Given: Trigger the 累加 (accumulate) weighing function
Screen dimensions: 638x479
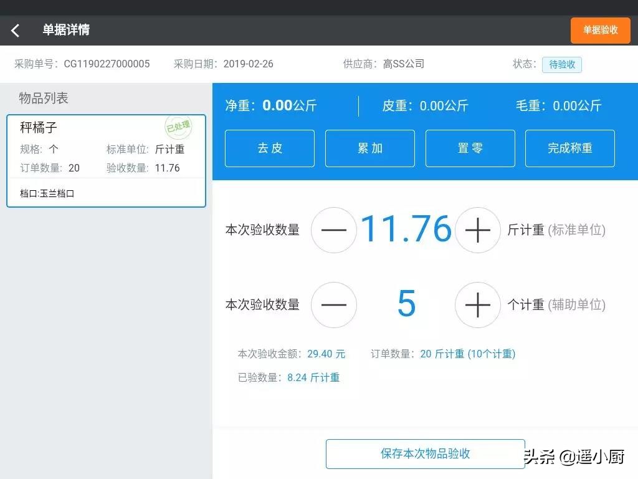Looking at the screenshot, I should point(369,148).
